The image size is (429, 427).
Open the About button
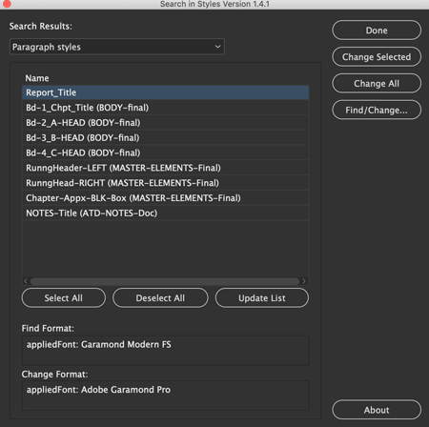(377, 410)
